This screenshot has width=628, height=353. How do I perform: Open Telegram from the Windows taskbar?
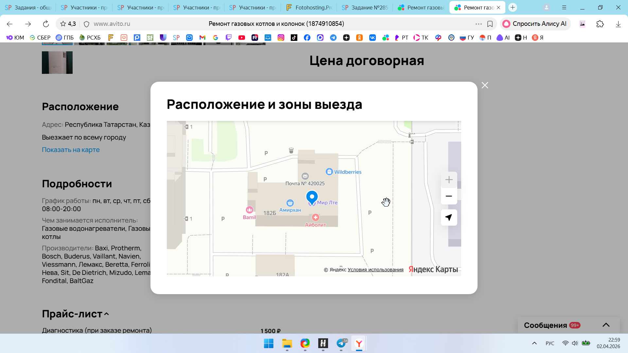341,344
